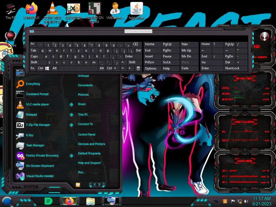Click the context menu key on keyboard

coord(138,68)
